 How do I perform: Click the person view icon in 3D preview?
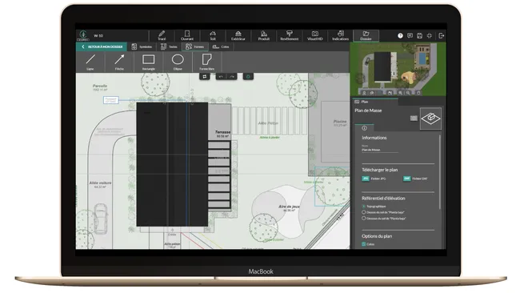pos(364,93)
